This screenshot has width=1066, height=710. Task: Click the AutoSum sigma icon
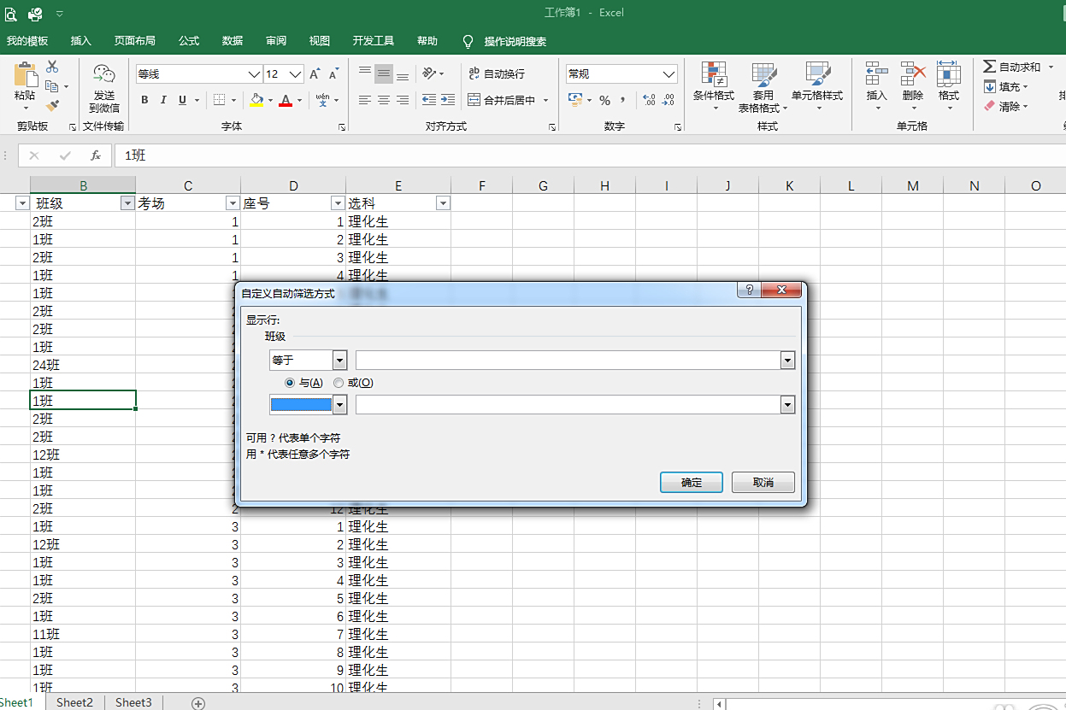tap(989, 67)
